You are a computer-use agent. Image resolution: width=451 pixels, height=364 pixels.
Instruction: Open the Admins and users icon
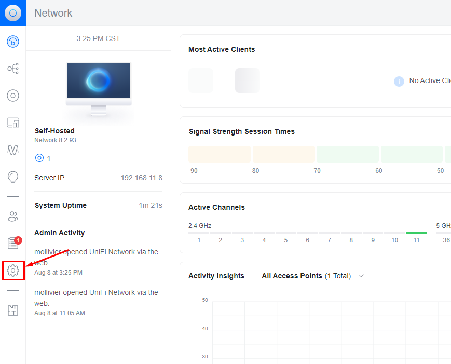click(x=13, y=217)
